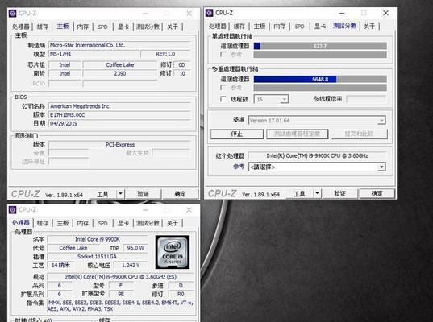Close the benchmark CPU-Z window
Viewport: 433px width, 322px height.
click(x=385, y=13)
